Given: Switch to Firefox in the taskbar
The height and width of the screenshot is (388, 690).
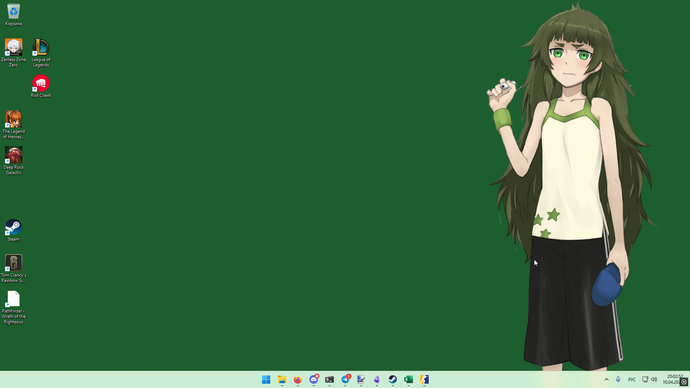Looking at the screenshot, I should [298, 379].
